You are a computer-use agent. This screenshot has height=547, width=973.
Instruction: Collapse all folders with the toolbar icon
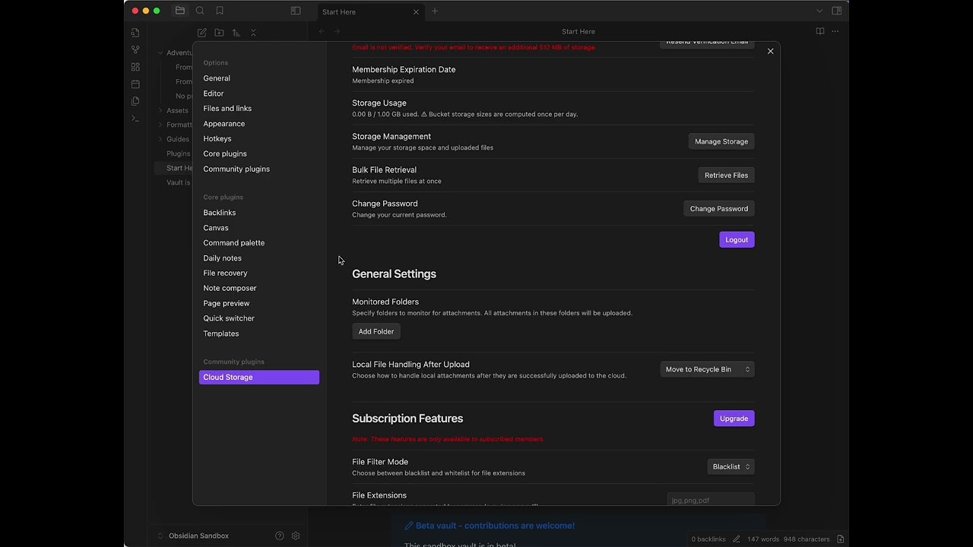(253, 33)
